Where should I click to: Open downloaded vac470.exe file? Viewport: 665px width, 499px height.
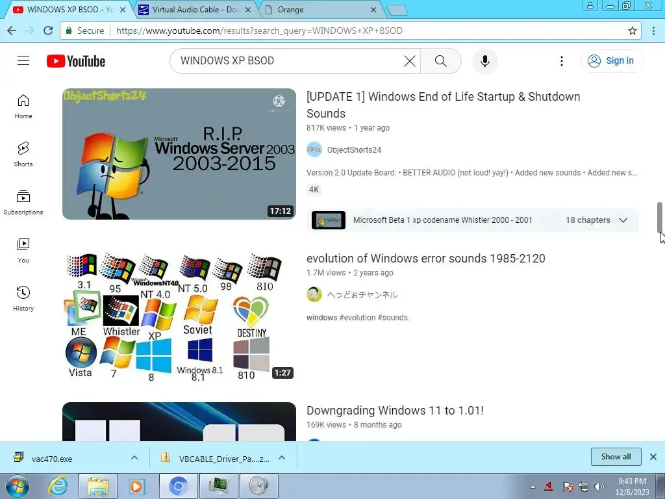tap(52, 459)
